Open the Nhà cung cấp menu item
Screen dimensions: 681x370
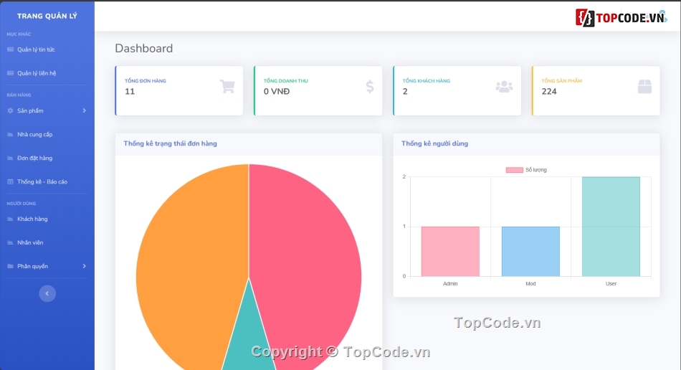(x=34, y=134)
